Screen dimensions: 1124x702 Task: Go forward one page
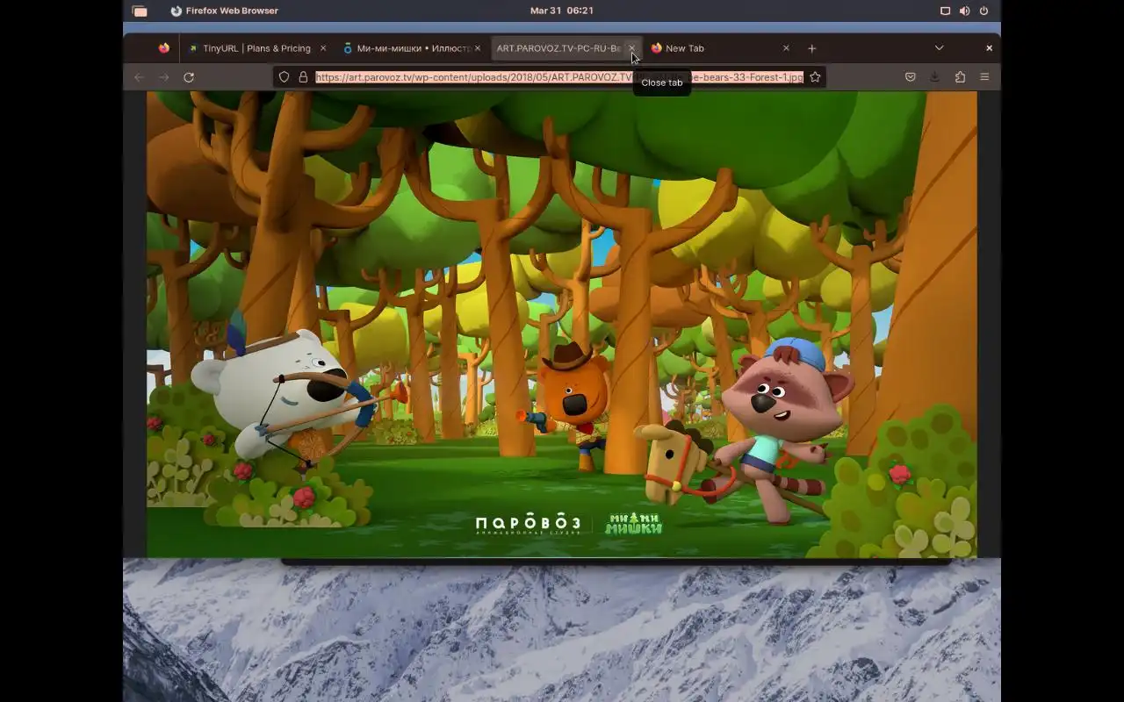(x=163, y=77)
